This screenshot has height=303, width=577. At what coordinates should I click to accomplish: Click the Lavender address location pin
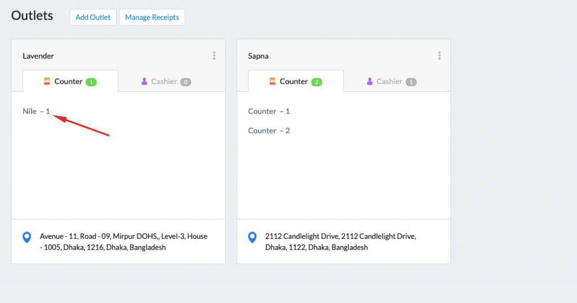point(27,237)
